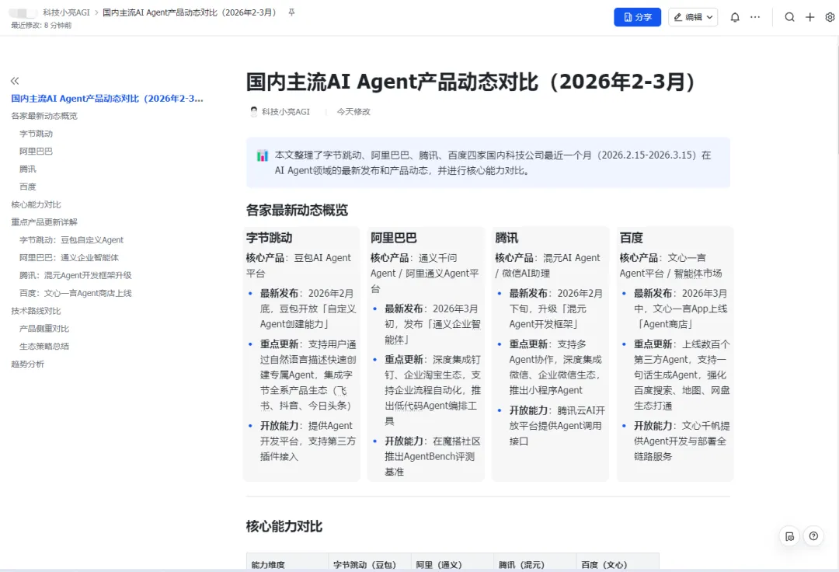The width and height of the screenshot is (839, 572).
Task: Click the main document title heading
Action: coord(472,82)
